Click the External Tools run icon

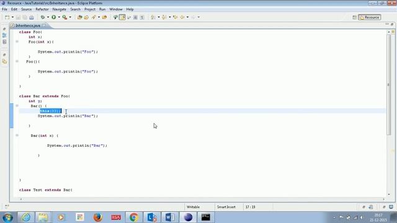pyautogui.click(x=65, y=17)
